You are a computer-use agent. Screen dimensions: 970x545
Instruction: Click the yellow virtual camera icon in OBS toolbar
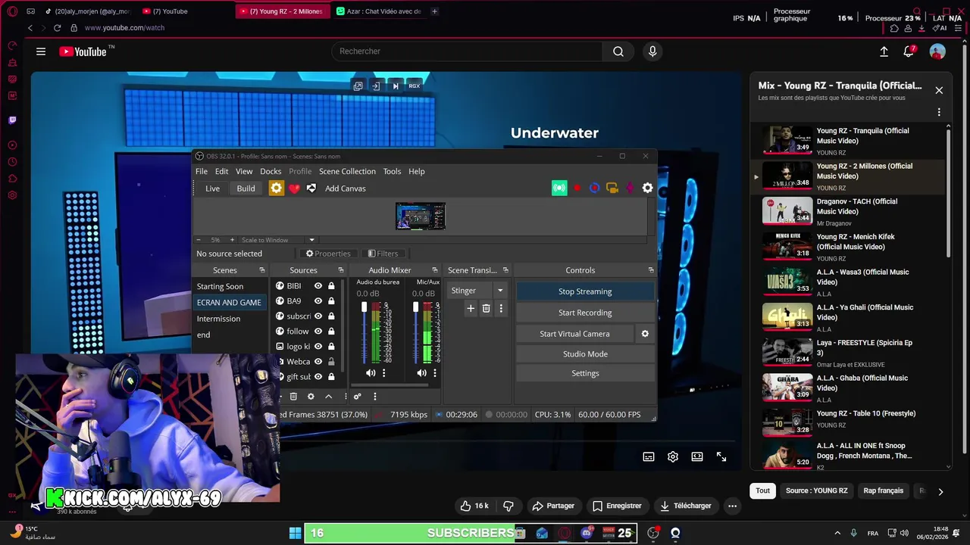point(612,188)
